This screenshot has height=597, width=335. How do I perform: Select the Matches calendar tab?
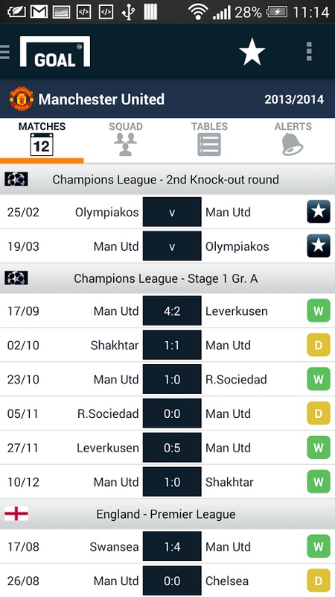coord(42,139)
